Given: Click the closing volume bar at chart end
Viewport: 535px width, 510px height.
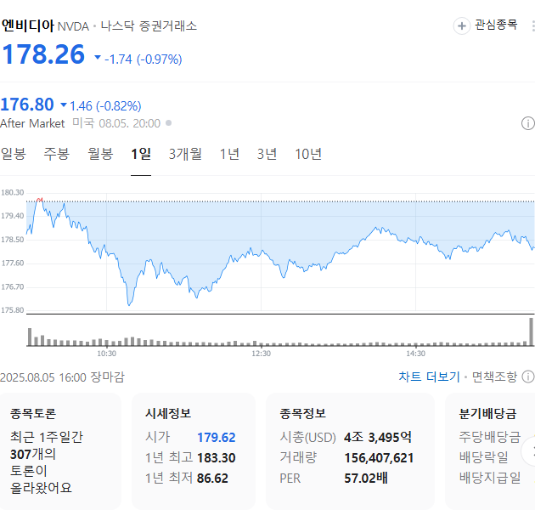Looking at the screenshot, I should 531,331.
